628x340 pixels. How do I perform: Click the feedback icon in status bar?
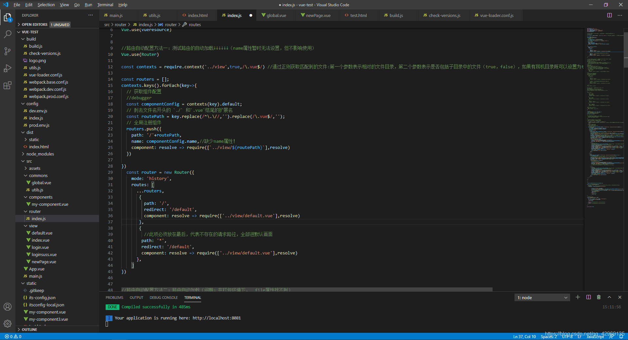pos(611,336)
